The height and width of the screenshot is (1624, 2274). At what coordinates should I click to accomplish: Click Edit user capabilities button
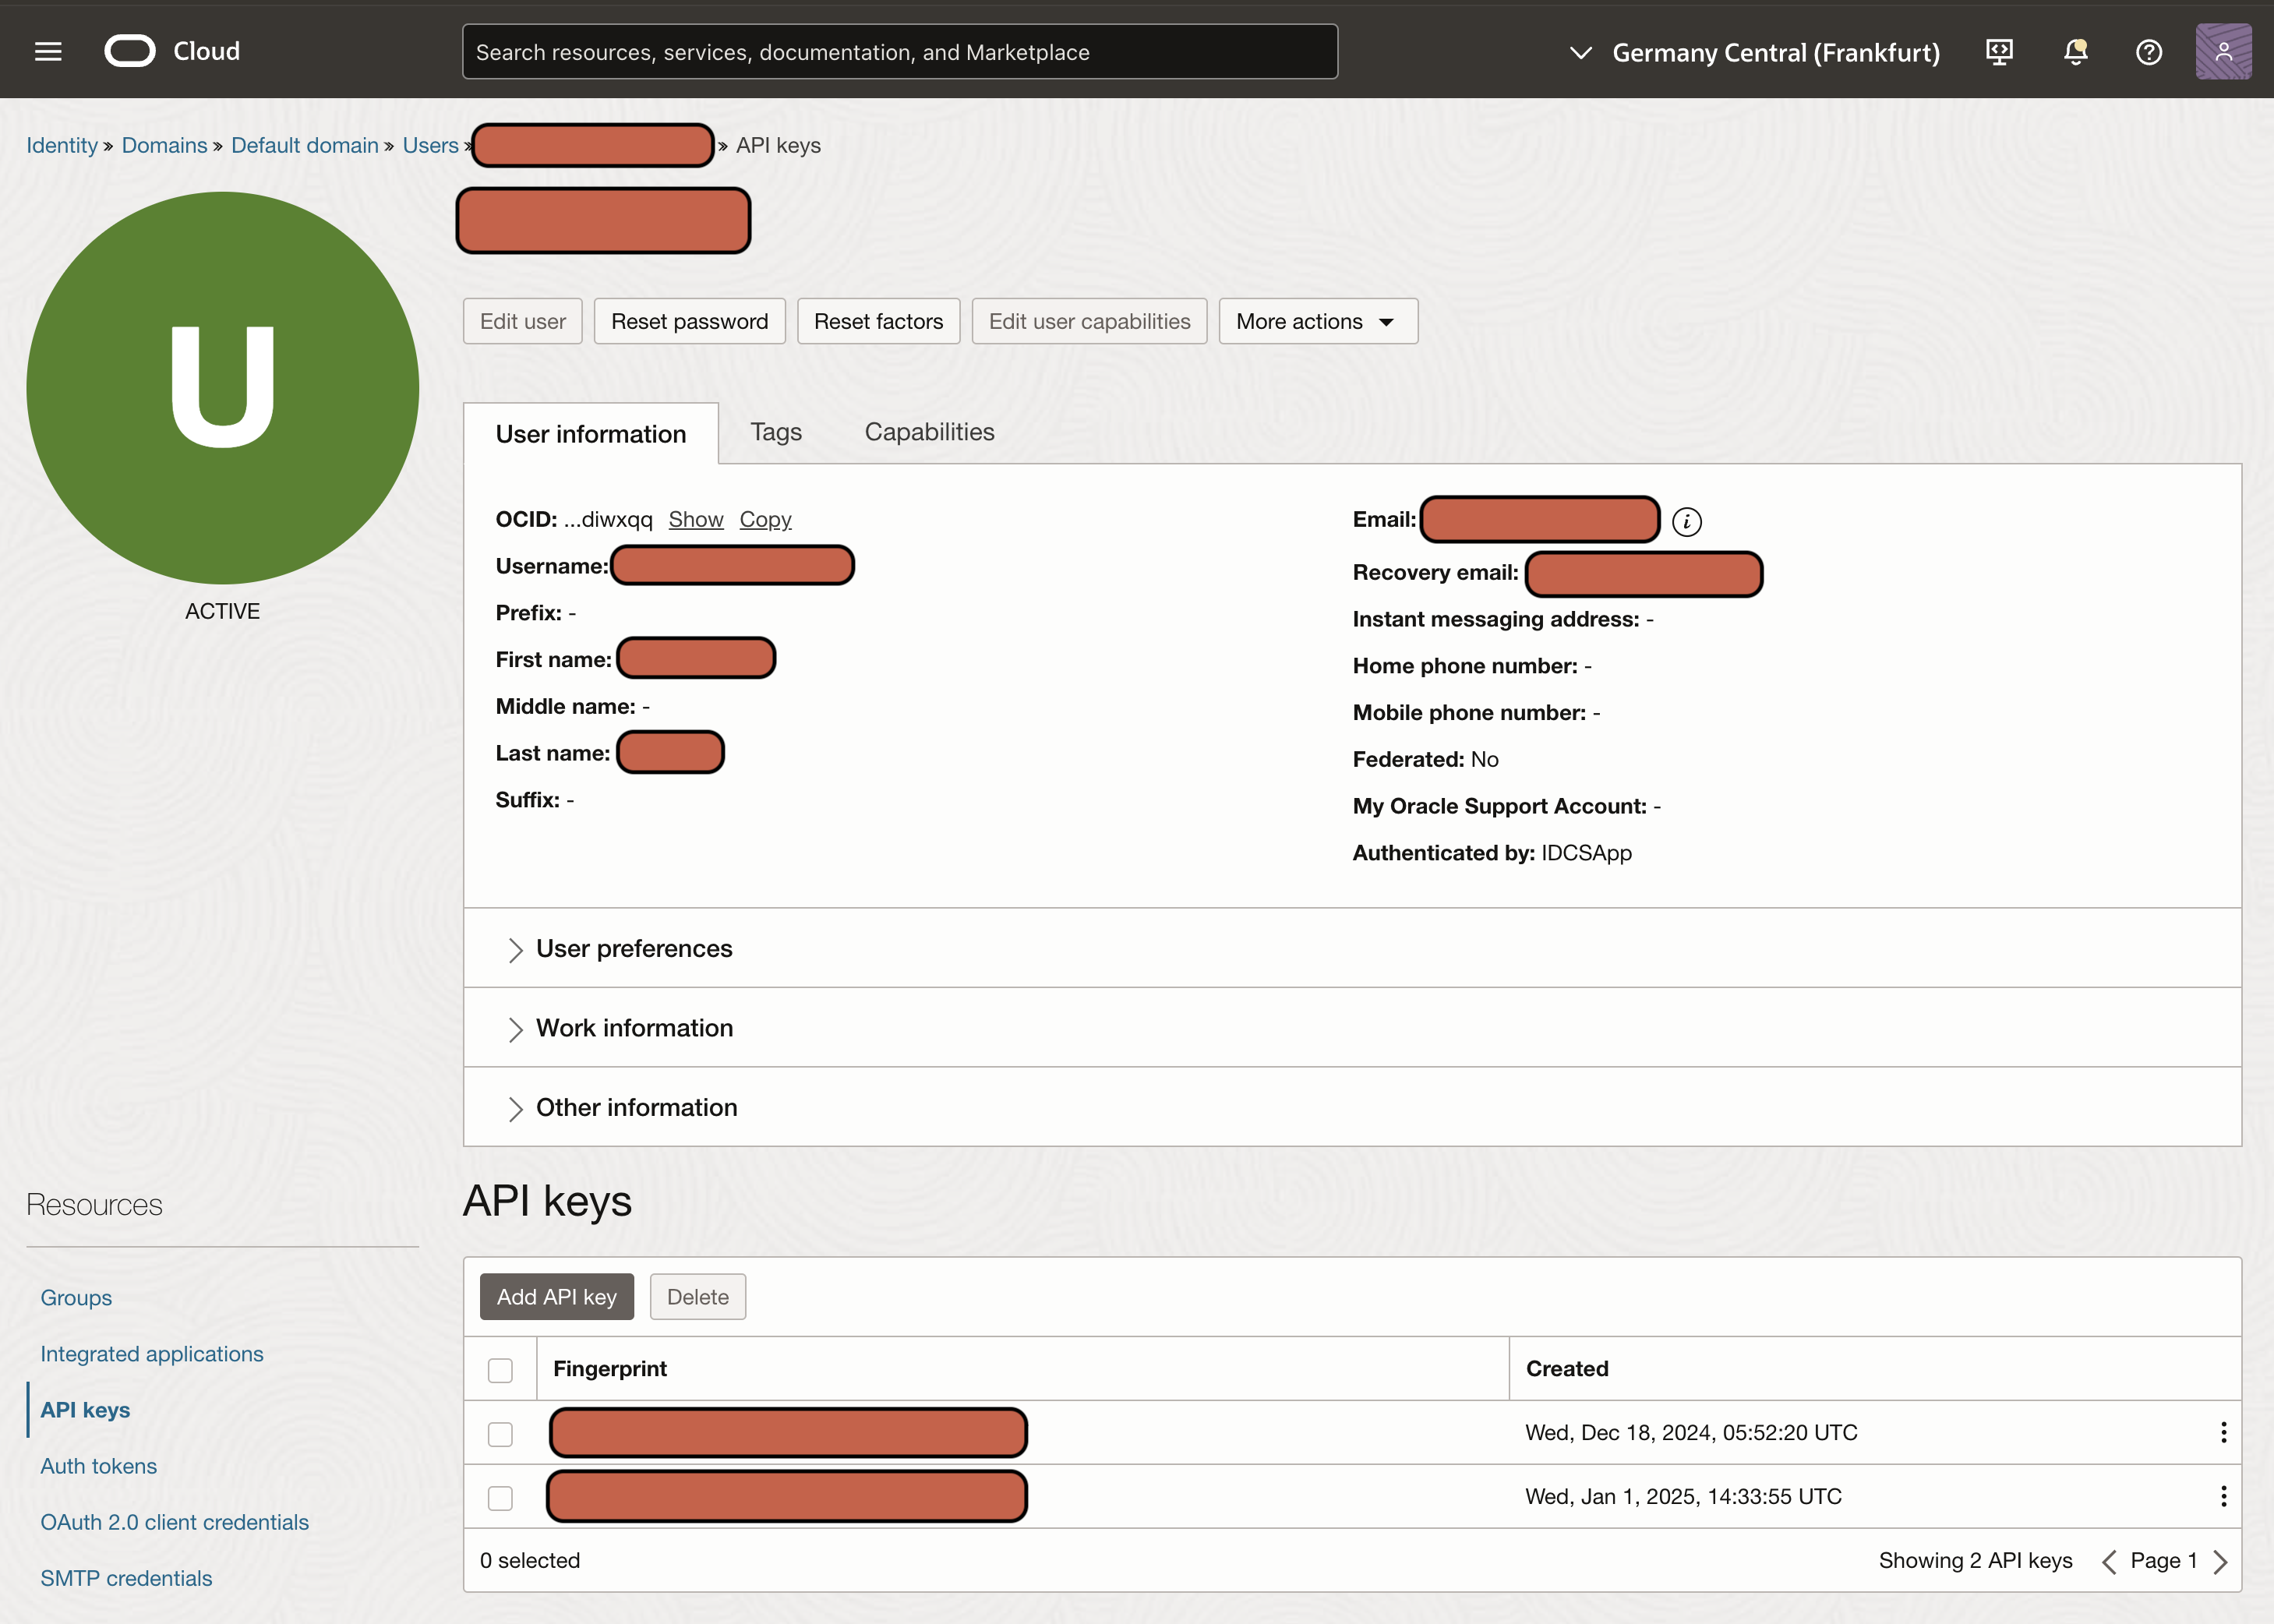coord(1089,321)
